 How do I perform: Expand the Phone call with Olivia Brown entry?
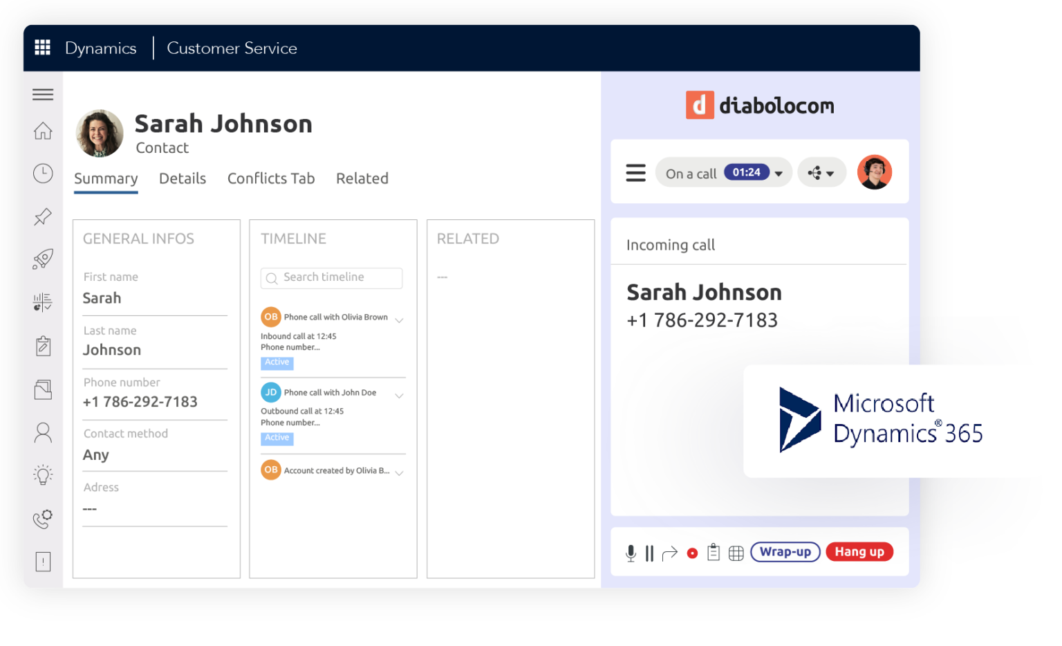click(x=399, y=320)
